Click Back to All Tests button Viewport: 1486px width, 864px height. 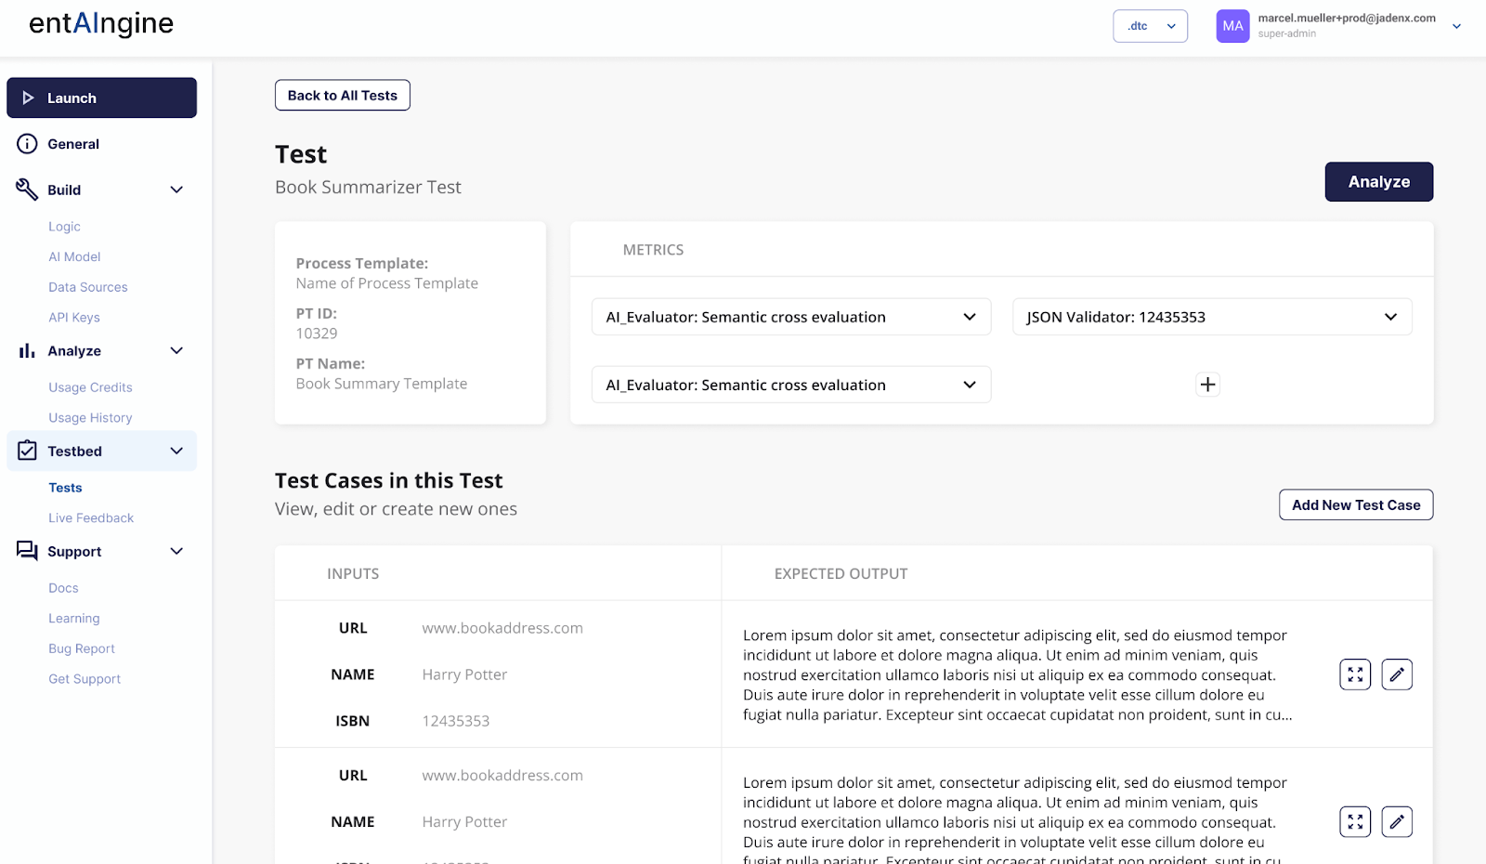[x=342, y=96]
